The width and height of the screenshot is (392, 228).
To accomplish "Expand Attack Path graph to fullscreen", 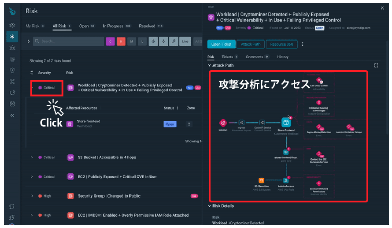I will pos(376,65).
